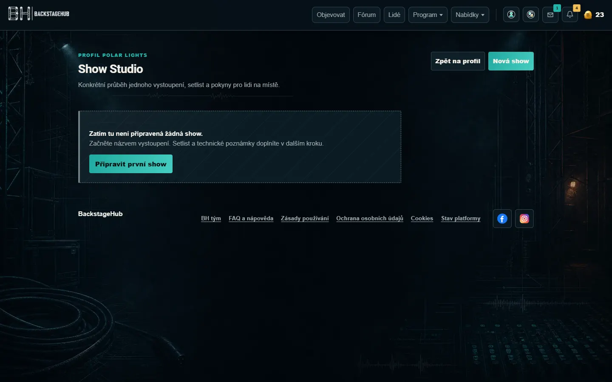Click the BackstageHub logo
The height and width of the screenshot is (382, 612).
[39, 14]
